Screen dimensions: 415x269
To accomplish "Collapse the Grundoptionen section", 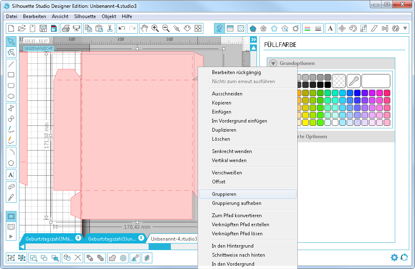I will click(x=273, y=64).
